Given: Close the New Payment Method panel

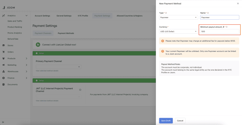Looking at the screenshot, I should point(238,3).
